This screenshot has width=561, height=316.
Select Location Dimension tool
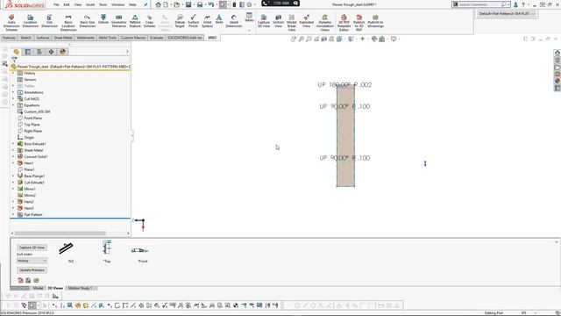pos(31,21)
